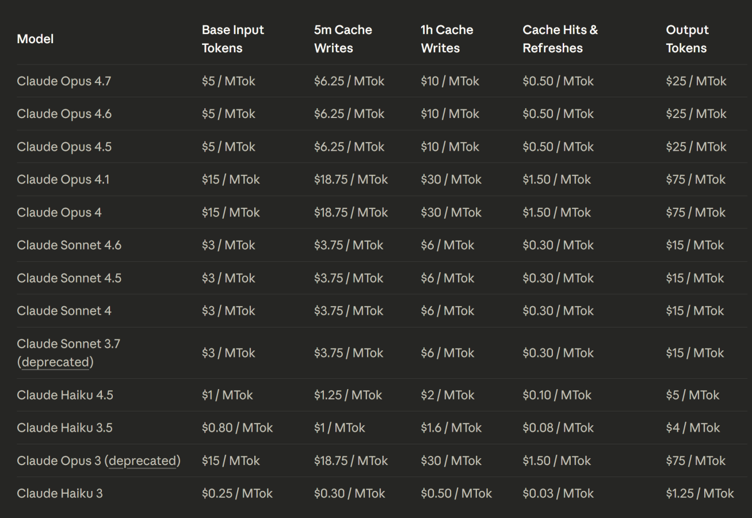Select Claude Haiku 3 output price $1.25
752x518 pixels.
point(700,493)
